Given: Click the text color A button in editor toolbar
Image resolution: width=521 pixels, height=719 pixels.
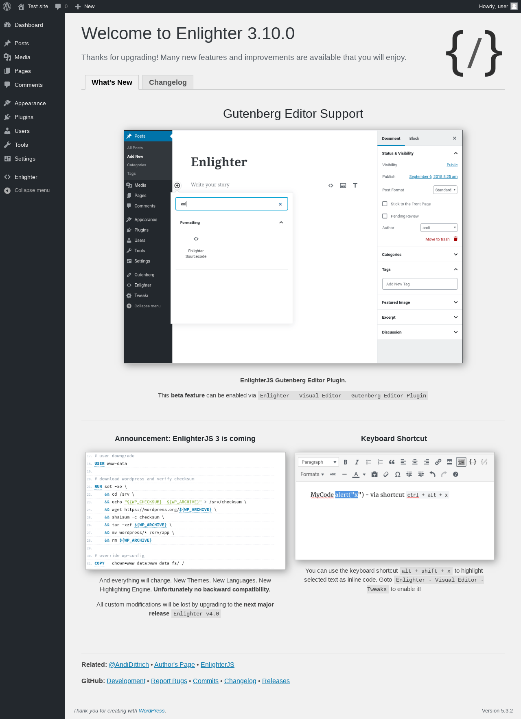Looking at the screenshot, I should point(356,474).
